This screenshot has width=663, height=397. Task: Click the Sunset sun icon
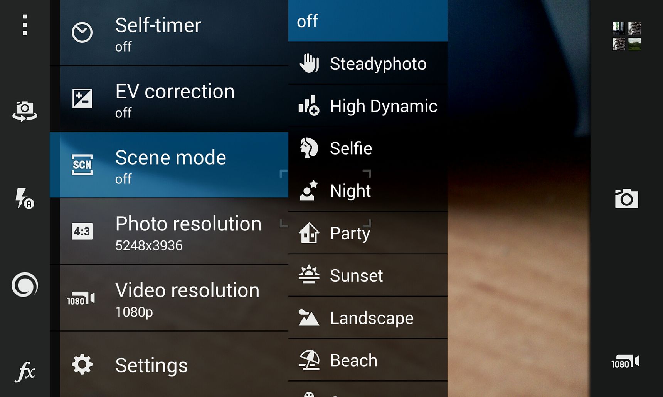(309, 275)
